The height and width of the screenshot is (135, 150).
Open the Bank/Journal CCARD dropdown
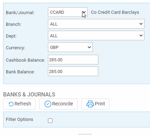coord(68,12)
